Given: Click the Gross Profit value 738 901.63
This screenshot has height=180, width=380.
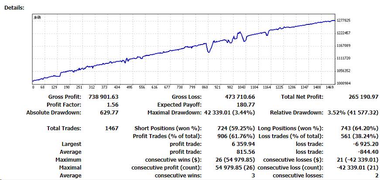Looking at the screenshot, I should coord(103,97).
